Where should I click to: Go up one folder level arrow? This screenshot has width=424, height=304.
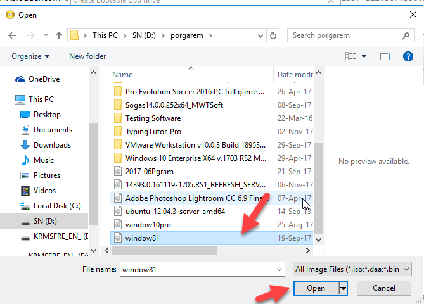point(59,35)
